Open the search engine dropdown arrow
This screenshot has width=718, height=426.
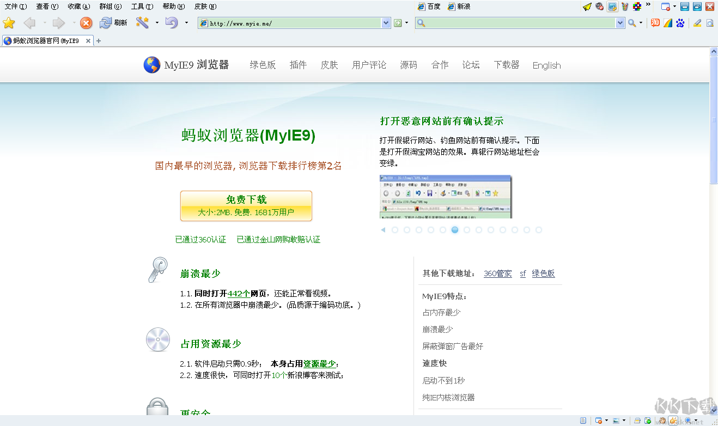click(641, 23)
